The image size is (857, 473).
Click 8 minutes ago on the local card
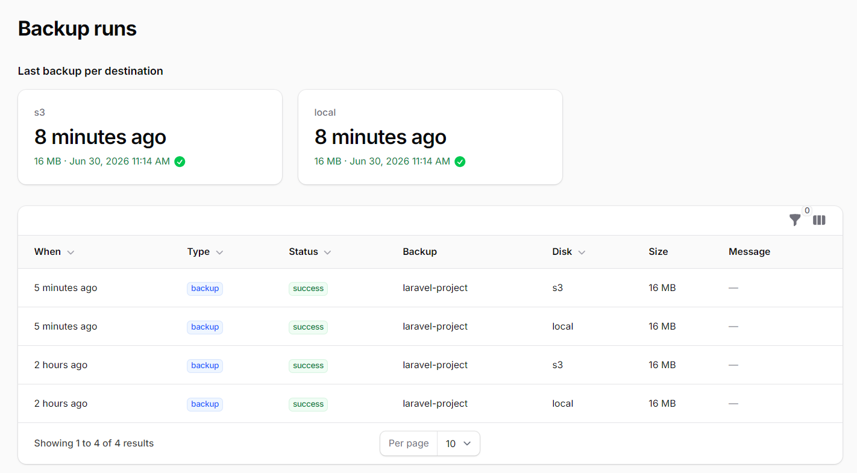point(380,137)
